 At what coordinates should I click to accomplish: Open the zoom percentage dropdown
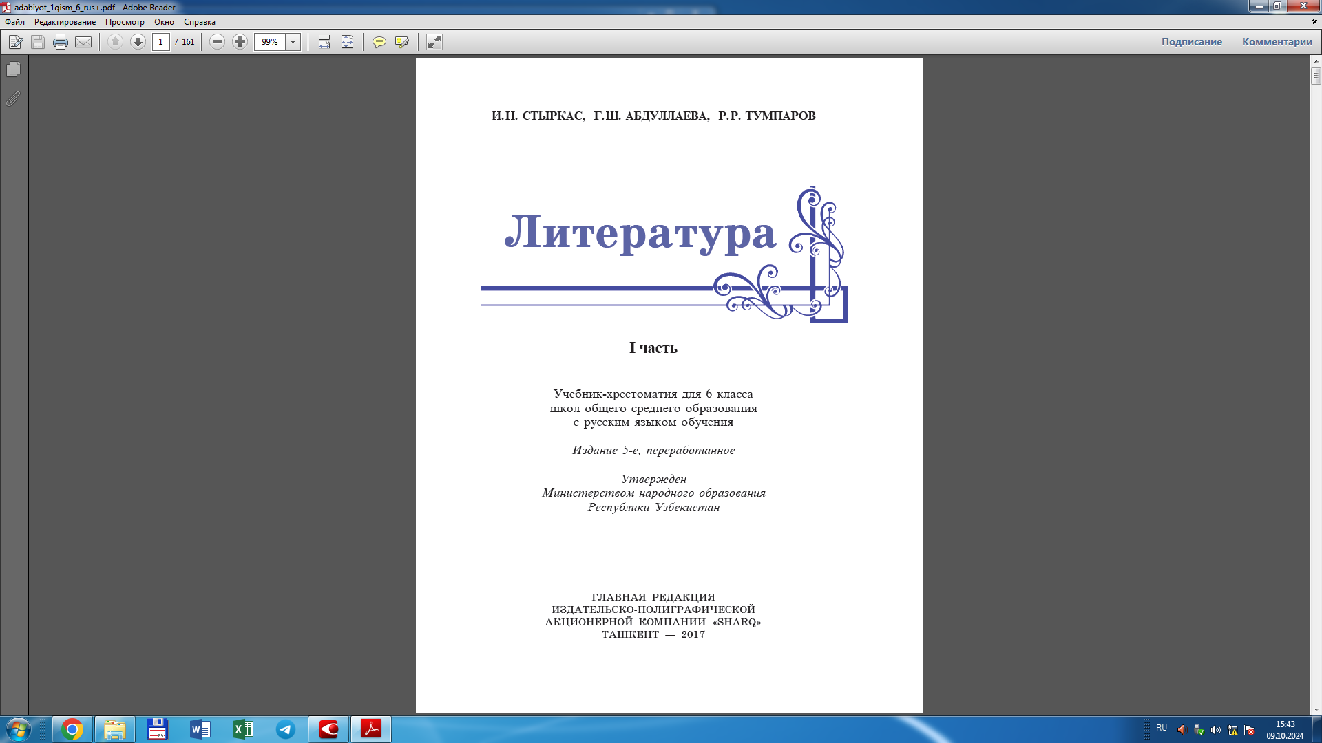click(293, 42)
